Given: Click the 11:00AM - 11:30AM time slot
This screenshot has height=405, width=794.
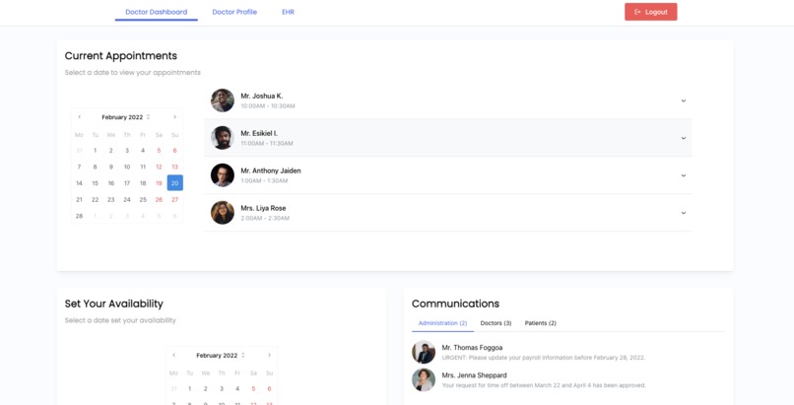Looking at the screenshot, I should (x=267, y=144).
